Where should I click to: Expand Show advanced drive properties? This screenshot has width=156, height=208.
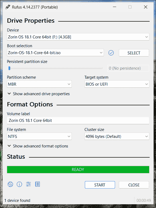pyautogui.click(x=39, y=94)
